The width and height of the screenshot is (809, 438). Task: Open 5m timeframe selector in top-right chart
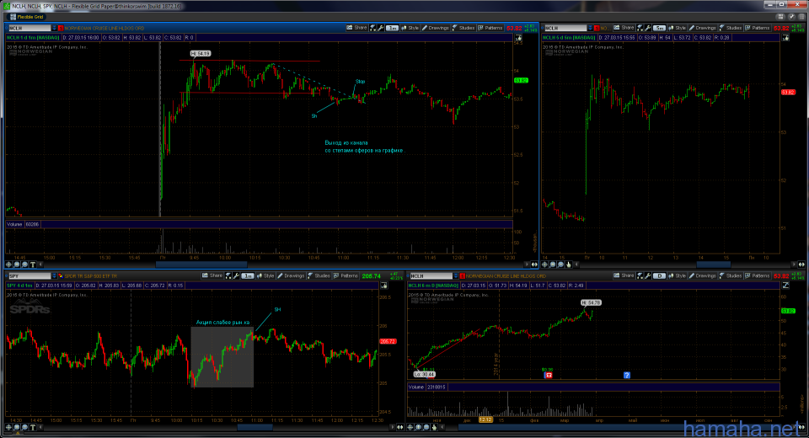pos(659,28)
